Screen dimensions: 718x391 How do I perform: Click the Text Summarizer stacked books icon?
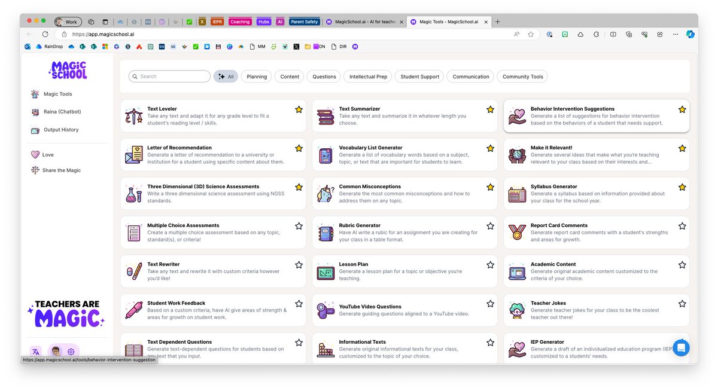coord(325,116)
